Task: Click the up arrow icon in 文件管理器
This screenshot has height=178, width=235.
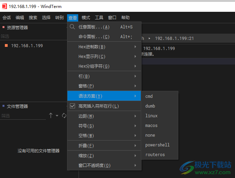Action: 51,116
